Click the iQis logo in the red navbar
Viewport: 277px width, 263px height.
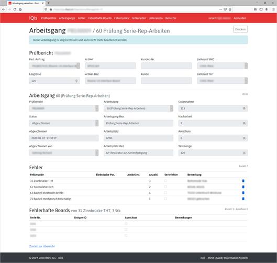(x=33, y=18)
